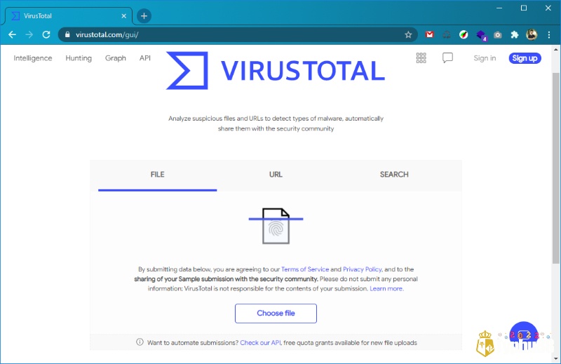The height and width of the screenshot is (364, 561).
Task: Click the fingerprint file upload icon
Action: pyautogui.click(x=276, y=227)
